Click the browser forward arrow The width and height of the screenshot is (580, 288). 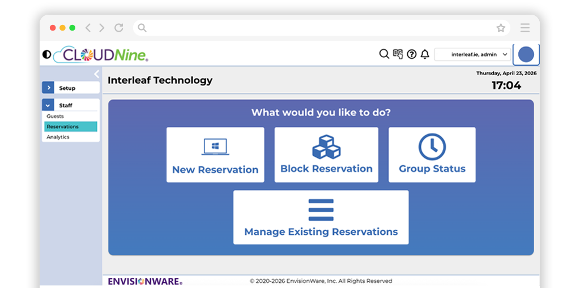coord(102,28)
